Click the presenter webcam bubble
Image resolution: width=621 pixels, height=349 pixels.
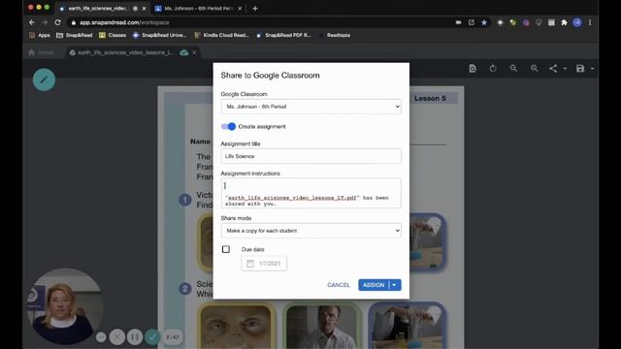pos(65,306)
